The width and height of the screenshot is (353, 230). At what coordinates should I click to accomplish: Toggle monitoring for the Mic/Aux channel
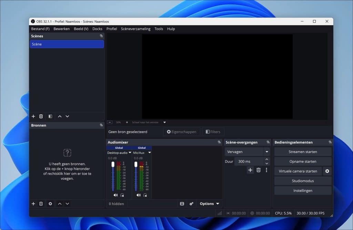click(x=145, y=196)
